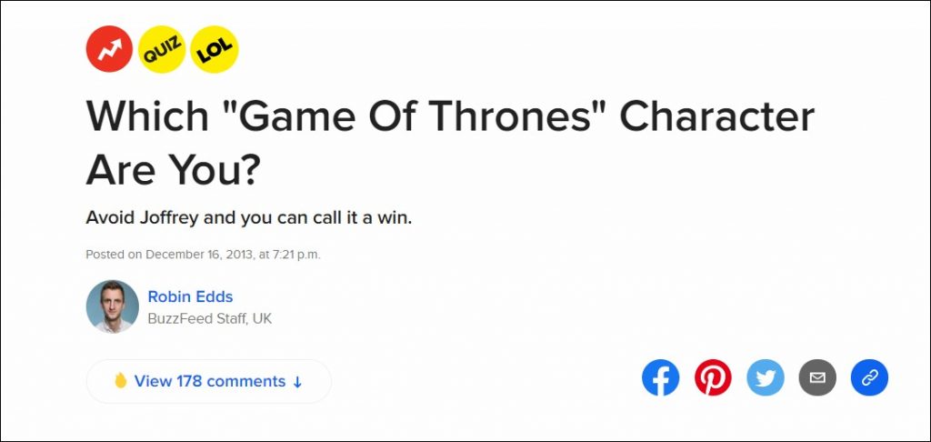This screenshot has height=442, width=931.
Task: Copy the article link with the chain icon
Action: click(x=869, y=377)
